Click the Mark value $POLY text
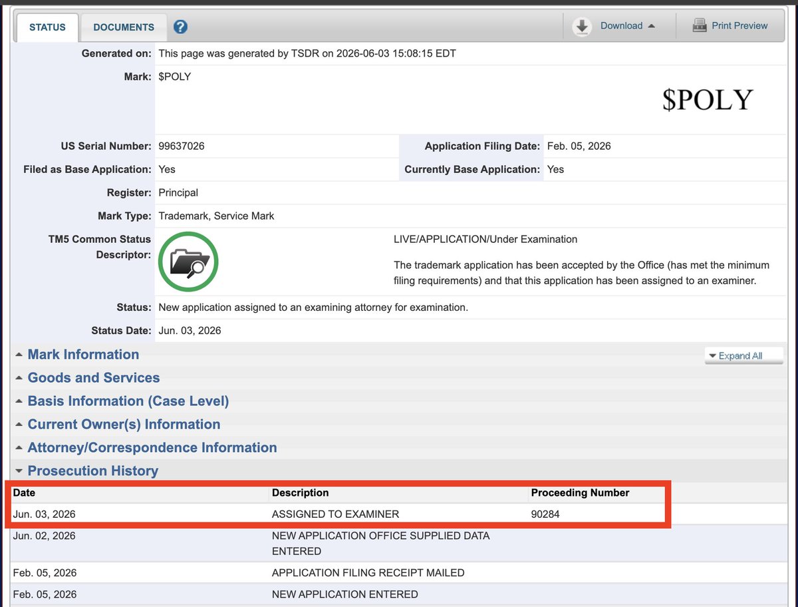This screenshot has width=798, height=607. pos(174,77)
